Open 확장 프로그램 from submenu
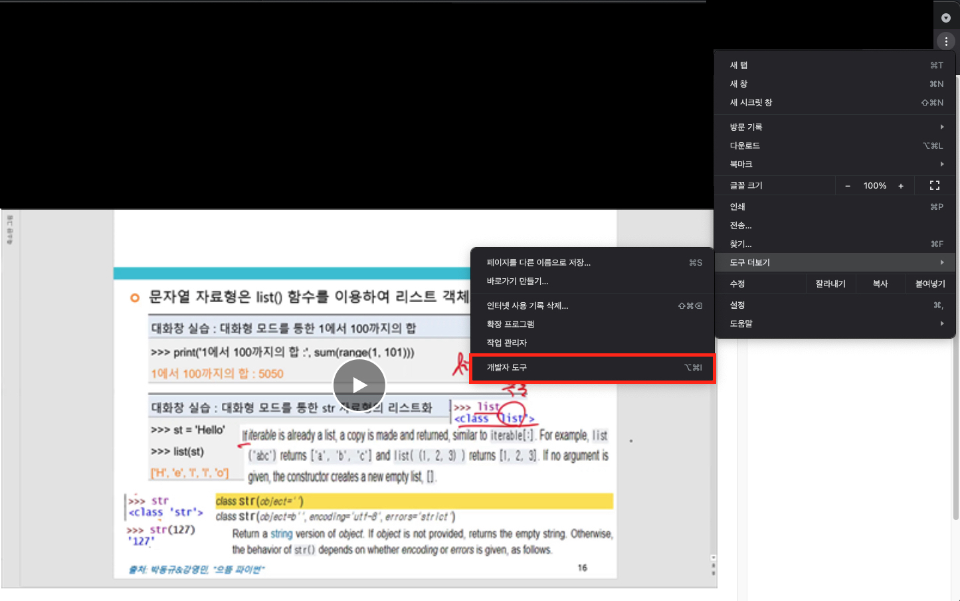Screen dimensions: 960x601 tap(593, 324)
